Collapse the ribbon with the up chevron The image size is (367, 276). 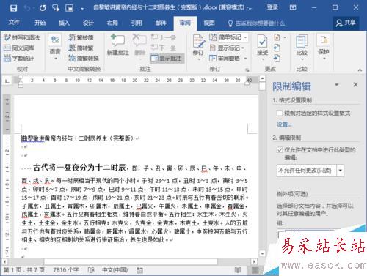(360, 70)
